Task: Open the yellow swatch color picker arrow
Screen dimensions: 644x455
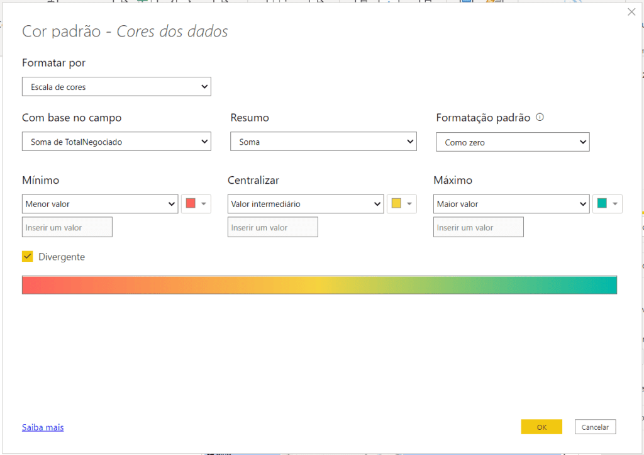Action: (x=409, y=203)
